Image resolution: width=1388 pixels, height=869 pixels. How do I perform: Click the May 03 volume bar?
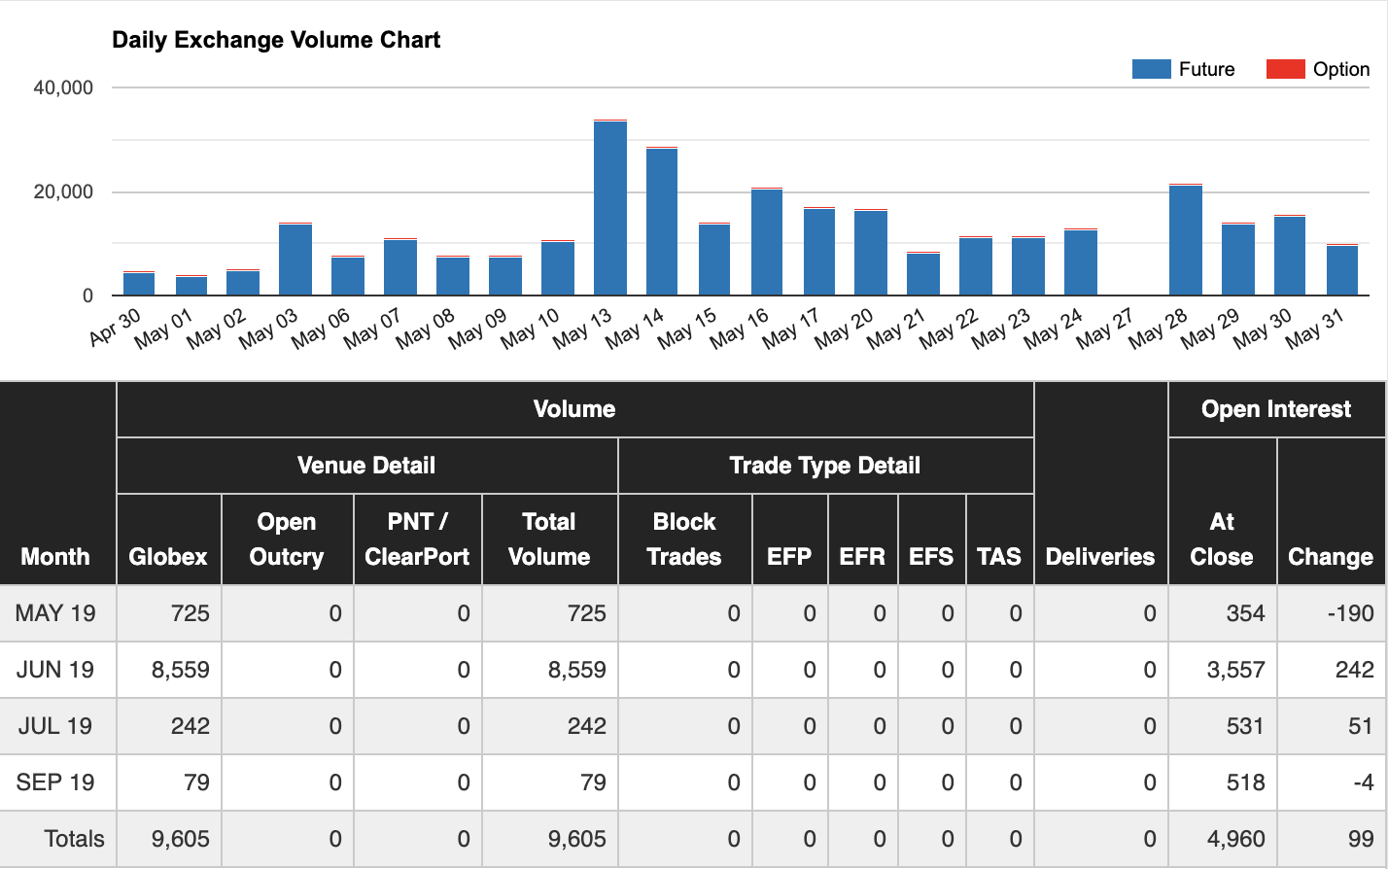click(x=295, y=260)
